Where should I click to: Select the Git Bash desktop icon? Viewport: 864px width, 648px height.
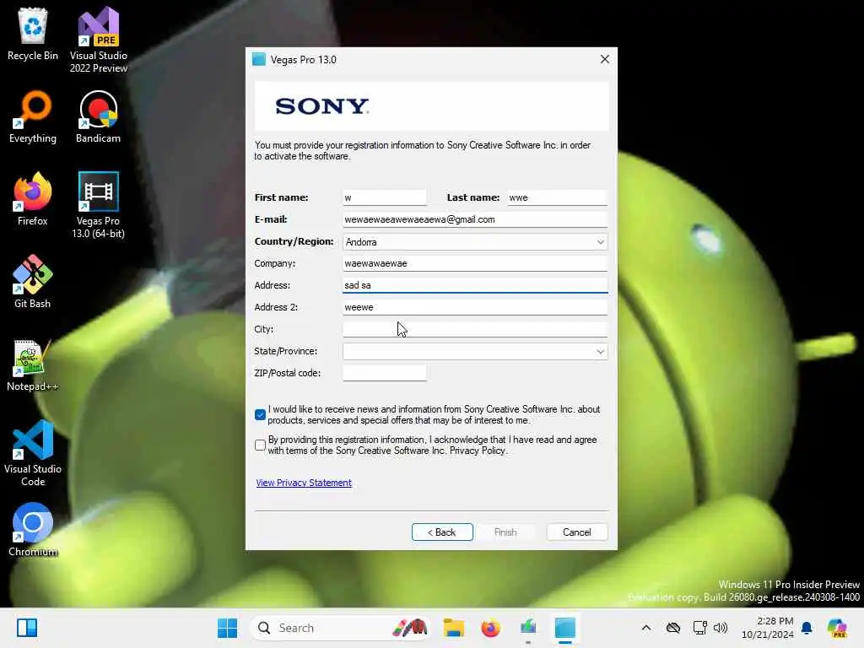[x=33, y=282]
